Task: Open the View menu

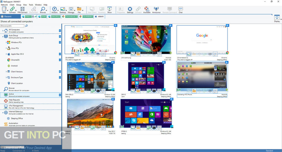Action: tap(25, 5)
